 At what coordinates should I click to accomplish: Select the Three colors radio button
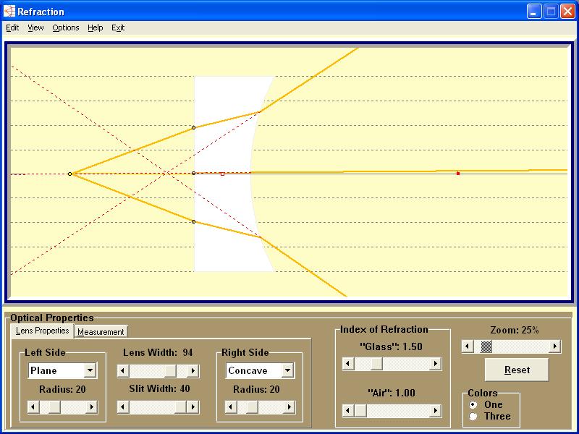(x=473, y=417)
